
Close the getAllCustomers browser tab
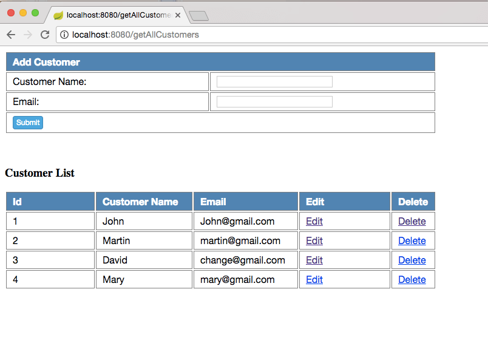[178, 15]
